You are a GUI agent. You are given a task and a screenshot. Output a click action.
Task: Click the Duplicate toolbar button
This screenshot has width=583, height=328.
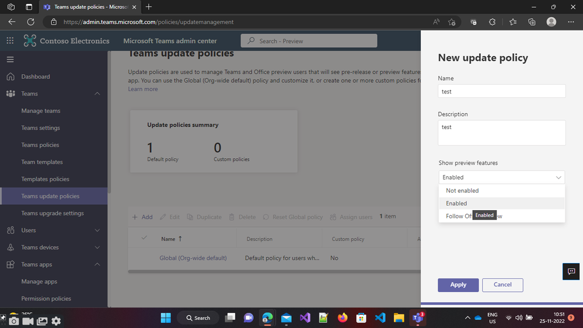[204, 217]
